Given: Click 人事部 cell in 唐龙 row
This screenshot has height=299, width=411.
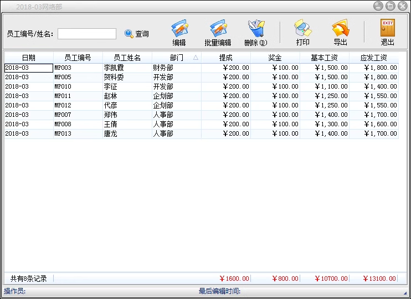Looking at the screenshot, I should [176, 134].
